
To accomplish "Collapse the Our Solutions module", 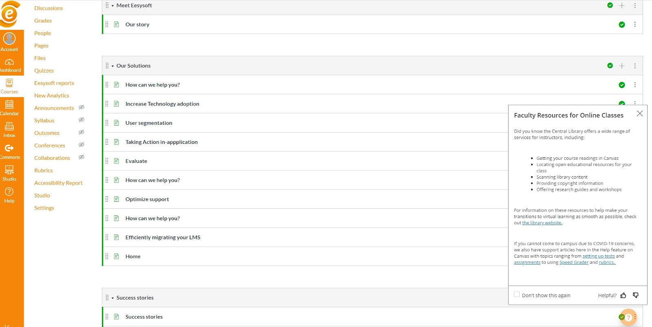I will click(113, 66).
